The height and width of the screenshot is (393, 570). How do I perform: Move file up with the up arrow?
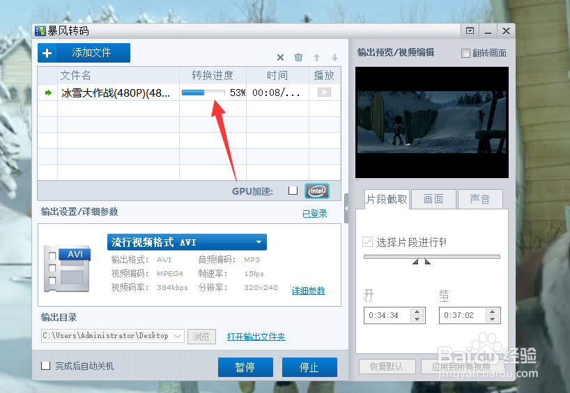316,57
